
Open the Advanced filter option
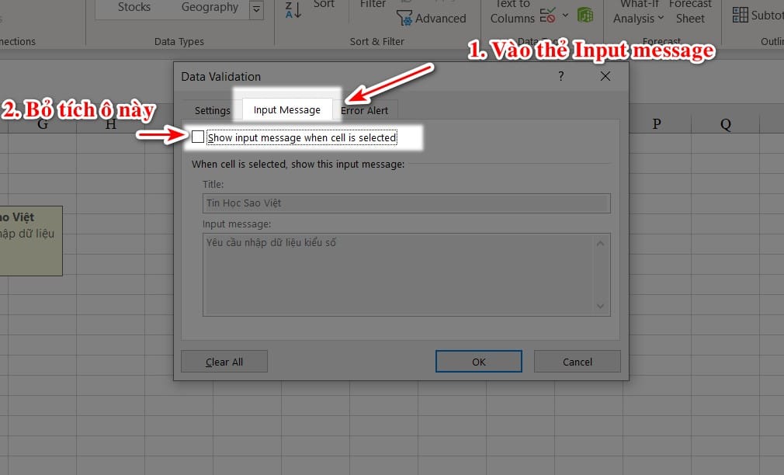pyautogui.click(x=431, y=19)
